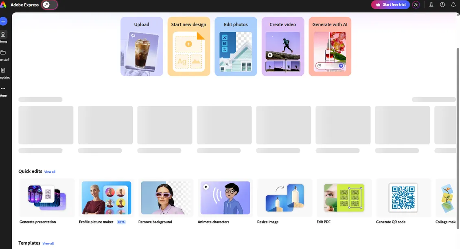This screenshot has height=249, width=460.
Task: Go to Home in the sidebar
Action: [x=4, y=37]
